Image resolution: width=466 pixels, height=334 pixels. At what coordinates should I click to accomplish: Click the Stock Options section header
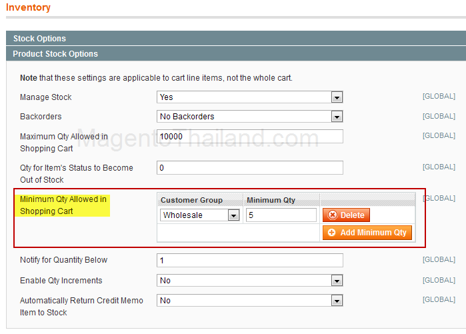pos(39,39)
